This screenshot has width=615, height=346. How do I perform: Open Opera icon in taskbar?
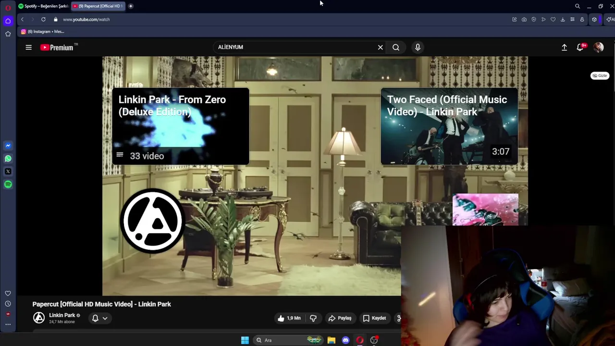[x=359, y=340]
